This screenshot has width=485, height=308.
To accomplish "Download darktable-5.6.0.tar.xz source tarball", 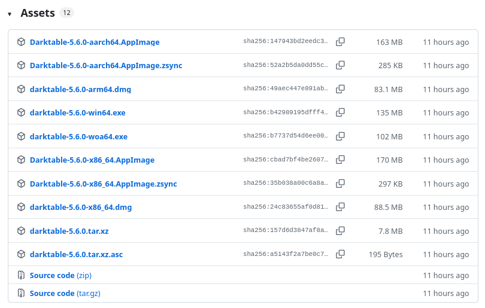I will [x=69, y=231].
